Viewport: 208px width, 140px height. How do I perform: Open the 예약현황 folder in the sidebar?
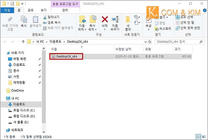[17, 82]
